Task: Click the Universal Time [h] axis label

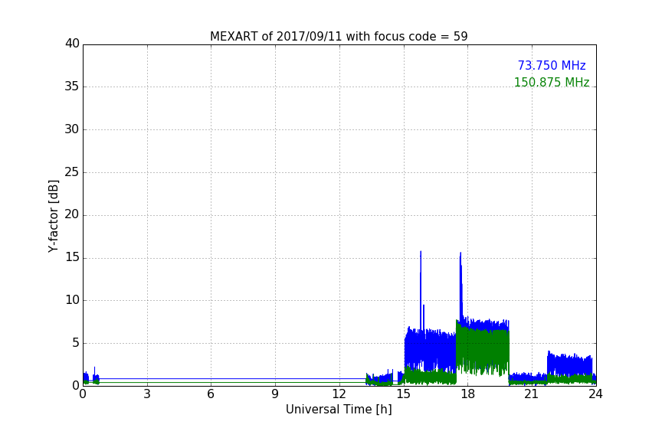Action: pyautogui.click(x=339, y=410)
